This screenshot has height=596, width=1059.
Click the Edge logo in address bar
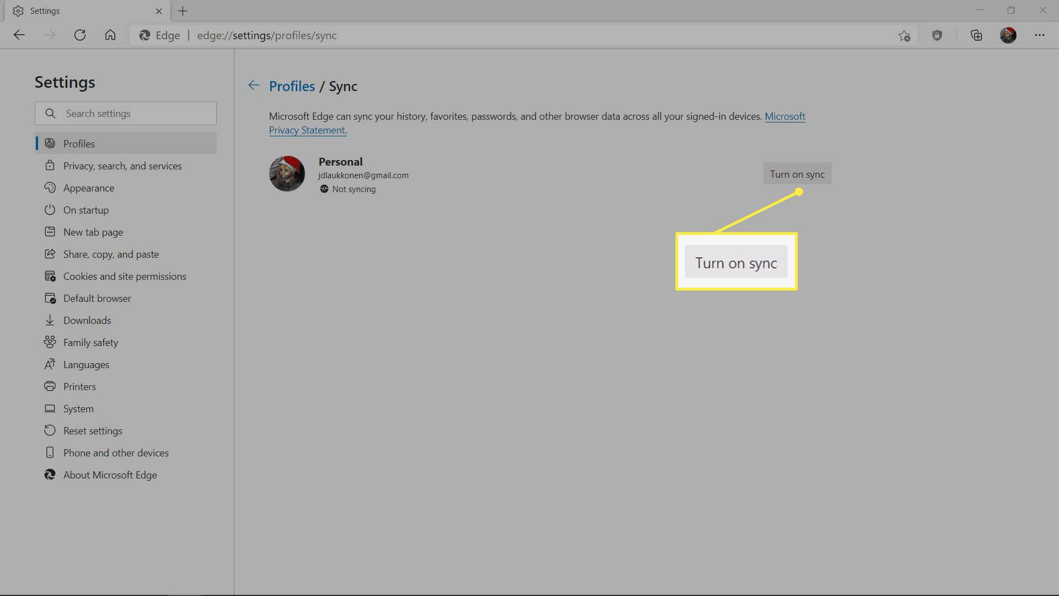click(x=145, y=35)
